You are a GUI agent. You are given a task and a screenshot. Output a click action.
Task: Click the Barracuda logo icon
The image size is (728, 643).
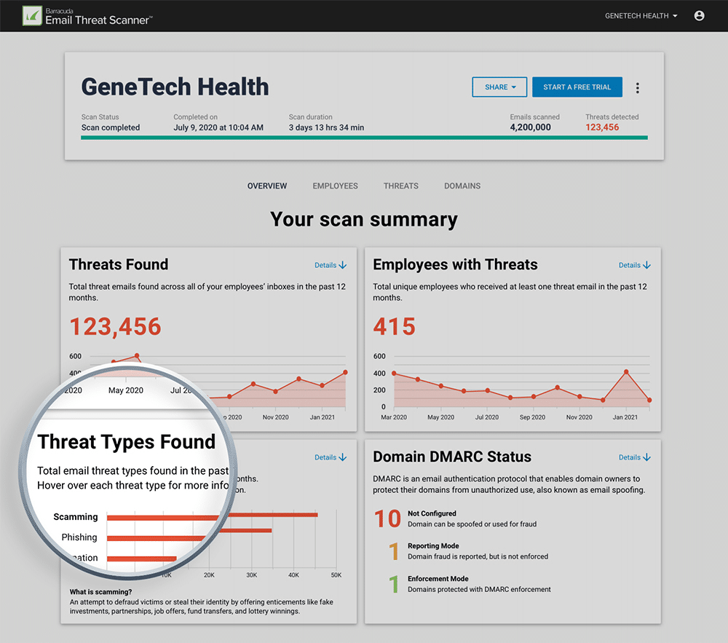pos(32,16)
